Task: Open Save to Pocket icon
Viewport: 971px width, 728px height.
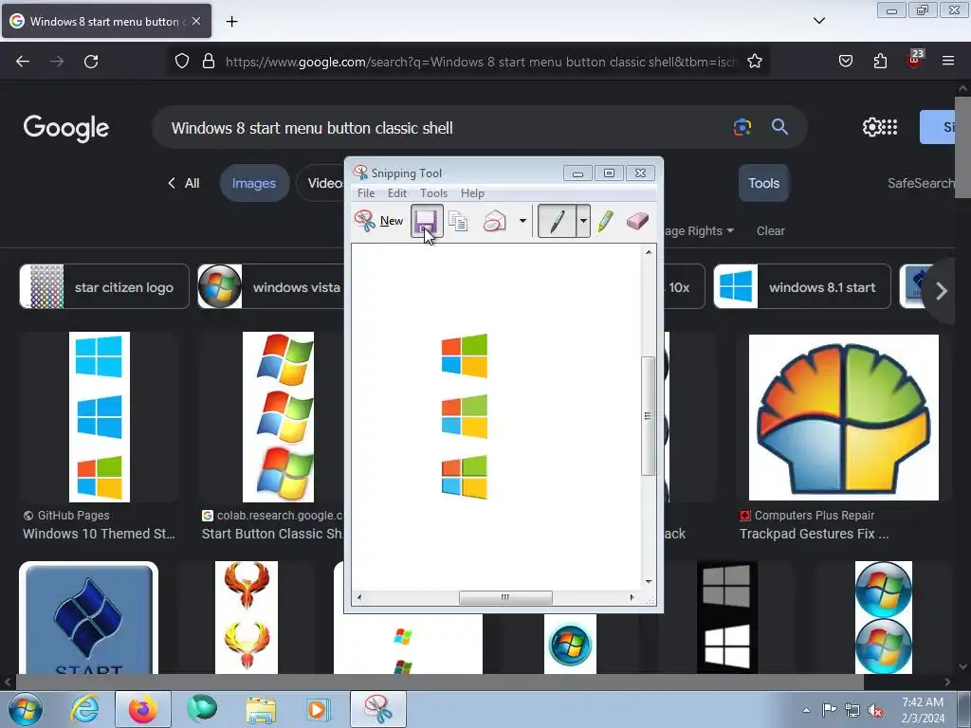Action: click(x=845, y=62)
